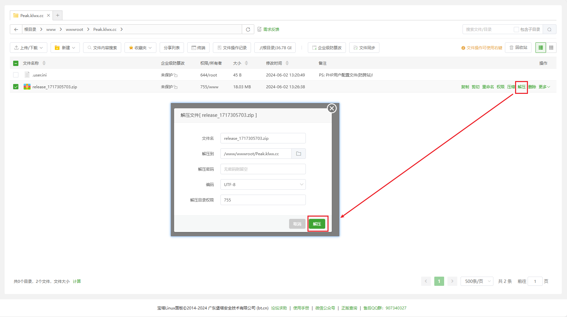
Task: Go to previous page arrow
Action: (426, 281)
